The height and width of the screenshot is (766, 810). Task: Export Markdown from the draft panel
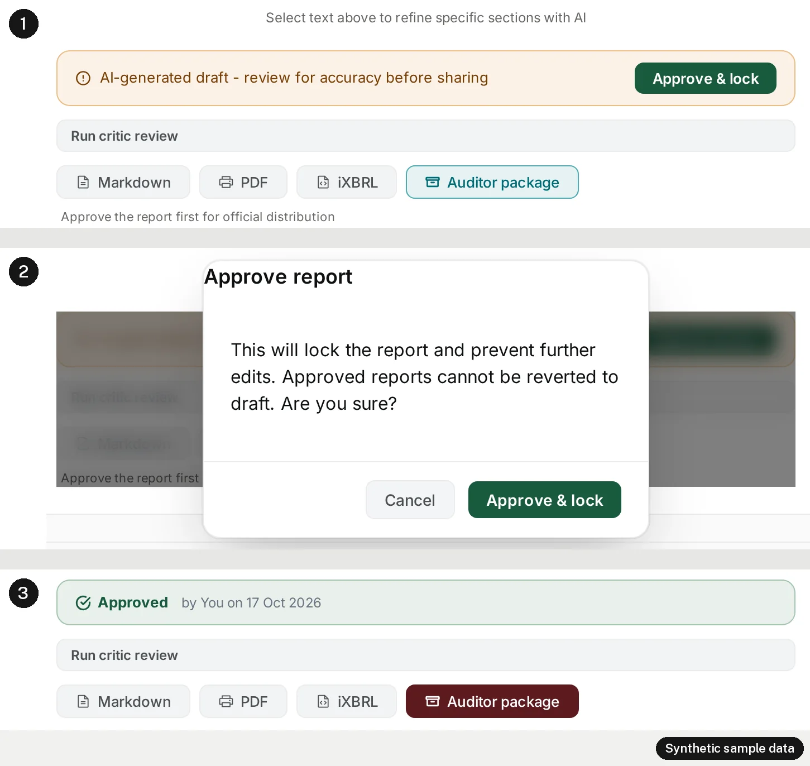(123, 182)
